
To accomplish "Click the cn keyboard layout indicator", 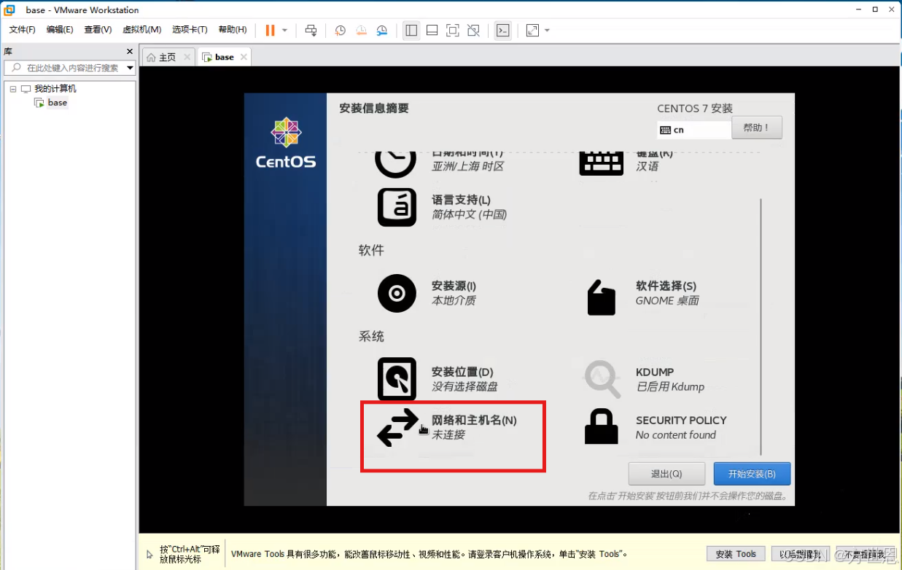I will point(693,130).
